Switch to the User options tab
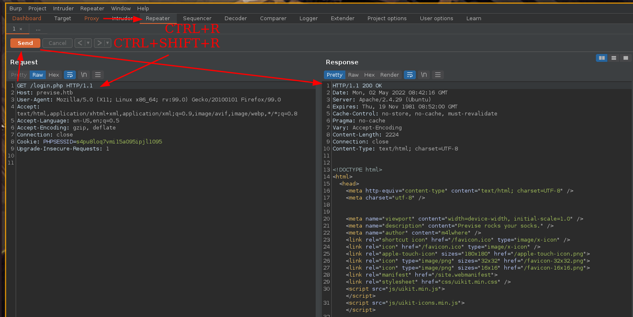This screenshot has width=633, height=317. point(436,19)
